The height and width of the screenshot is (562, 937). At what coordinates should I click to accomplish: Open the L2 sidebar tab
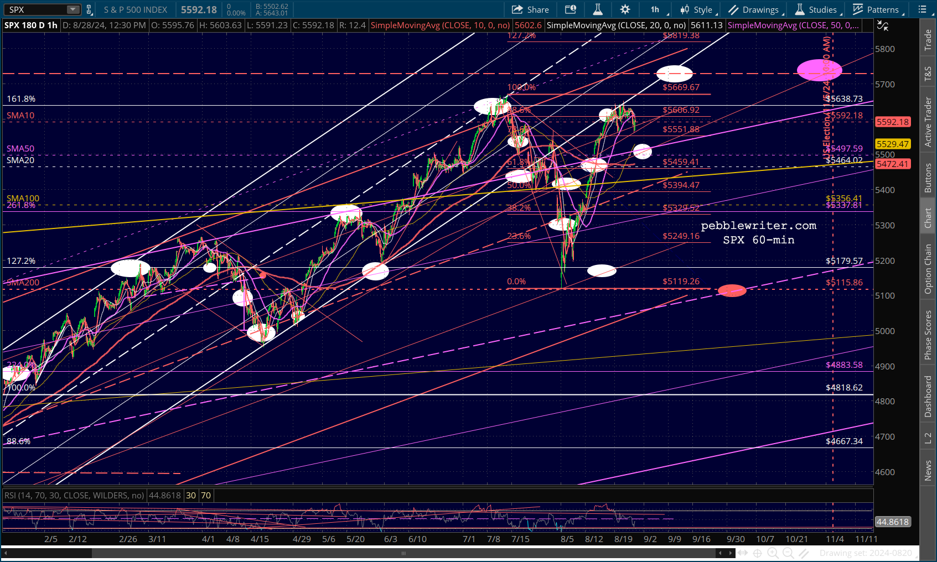tap(928, 438)
